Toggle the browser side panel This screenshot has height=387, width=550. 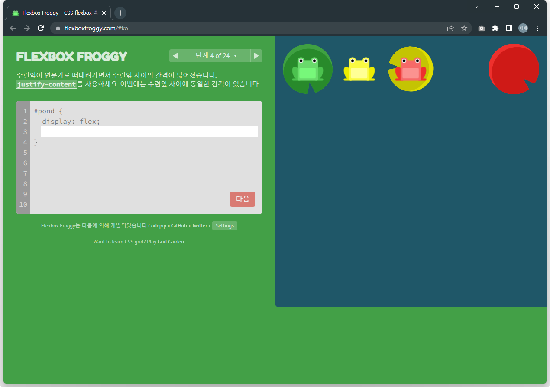[509, 28]
